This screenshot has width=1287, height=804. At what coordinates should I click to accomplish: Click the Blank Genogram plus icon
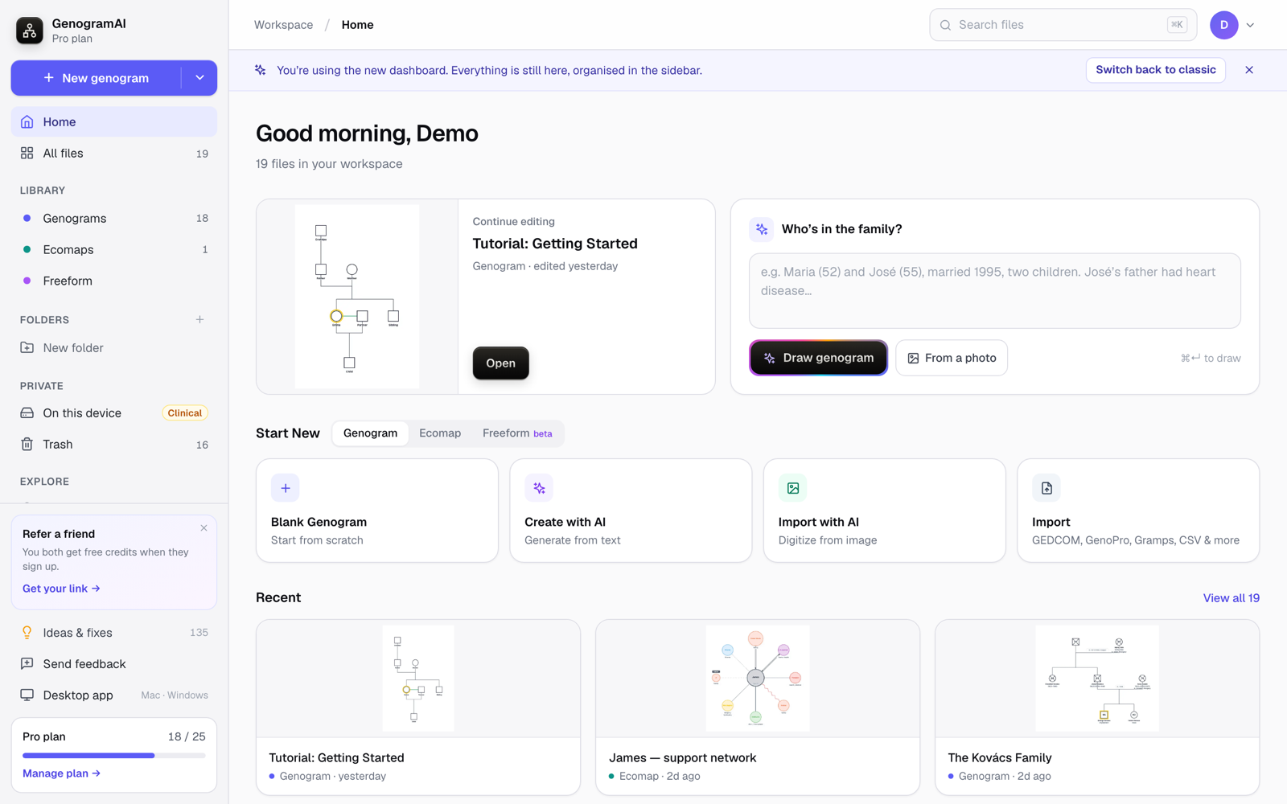[286, 488]
